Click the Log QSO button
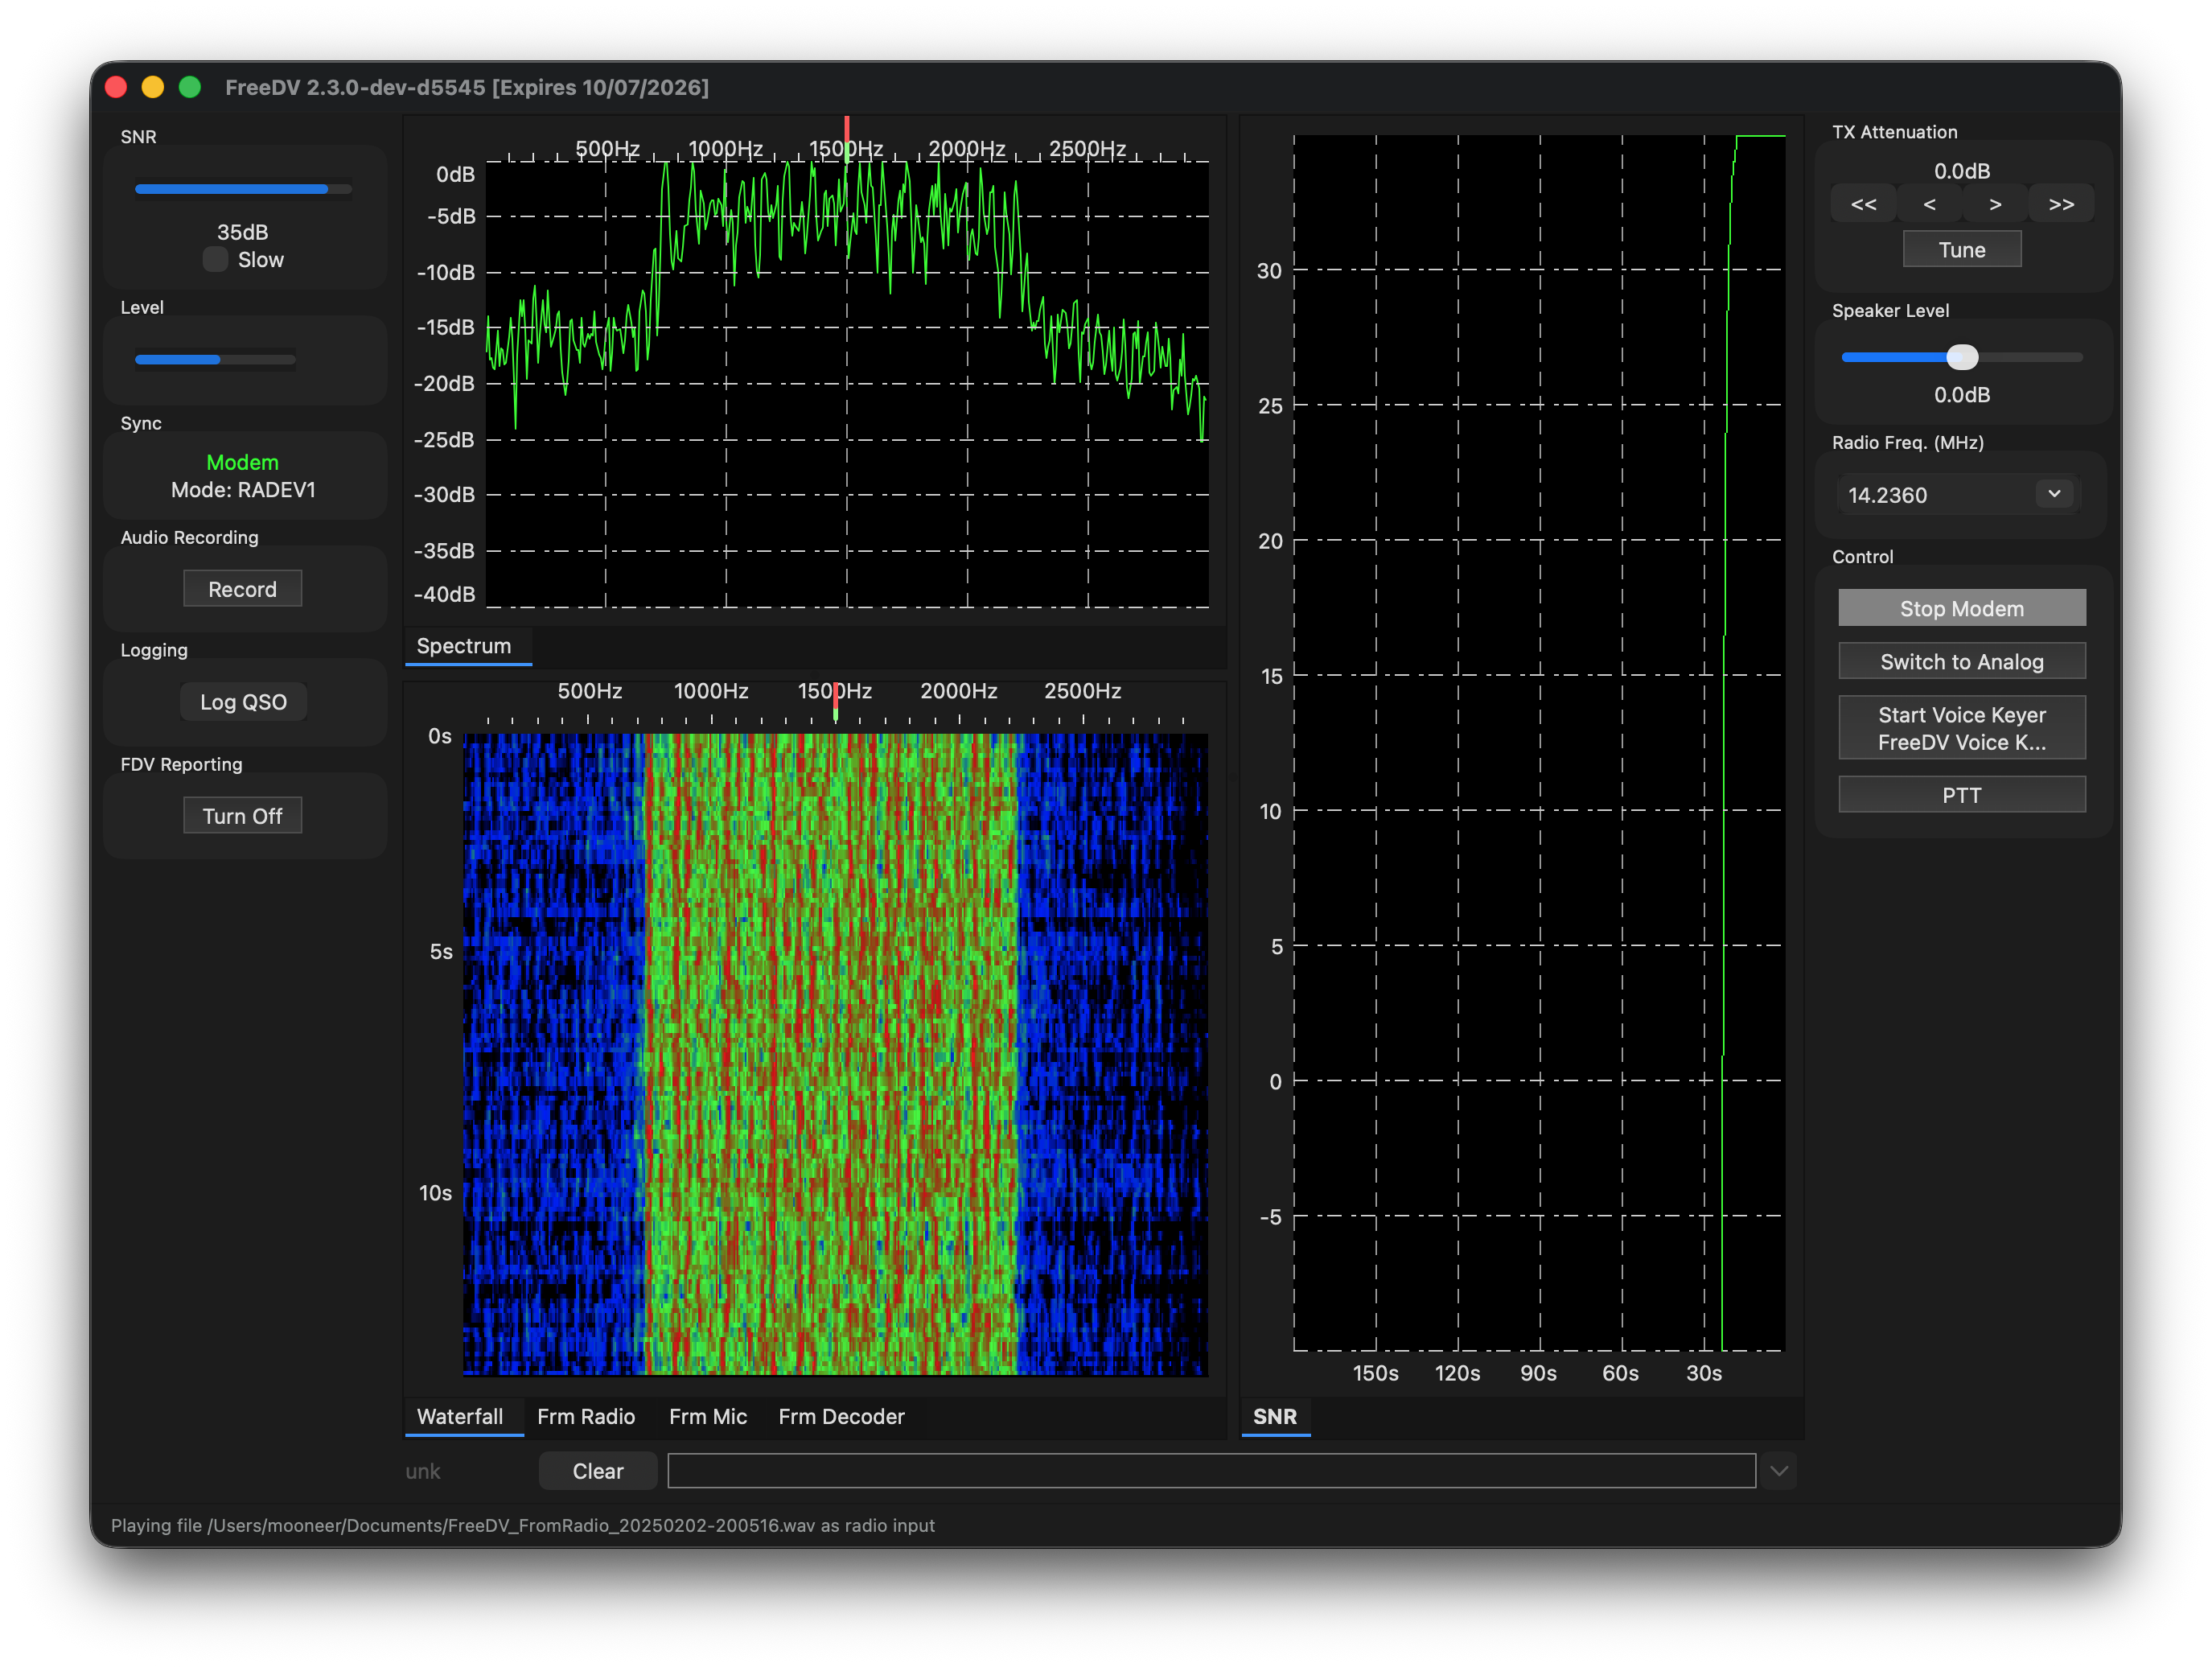2212x1667 pixels. click(x=243, y=702)
